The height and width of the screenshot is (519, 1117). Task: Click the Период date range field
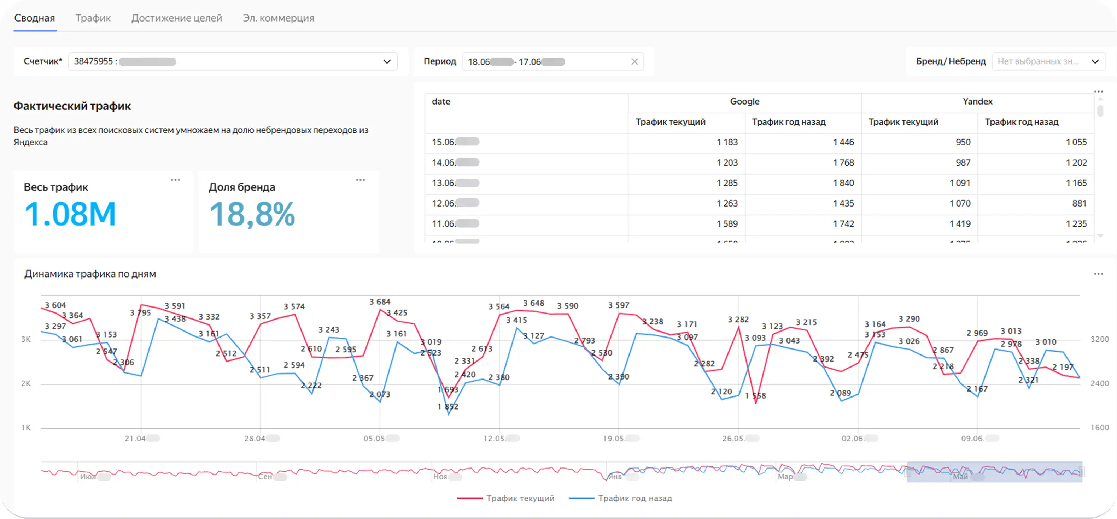click(552, 61)
